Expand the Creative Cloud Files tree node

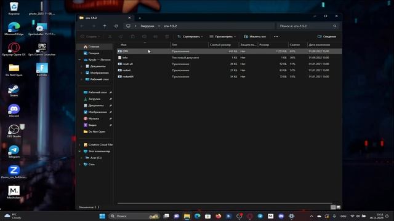coord(80,145)
